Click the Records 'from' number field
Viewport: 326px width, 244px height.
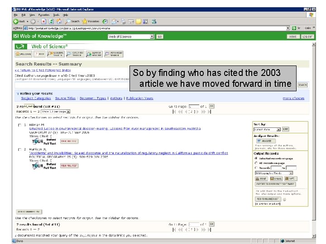[276, 168]
